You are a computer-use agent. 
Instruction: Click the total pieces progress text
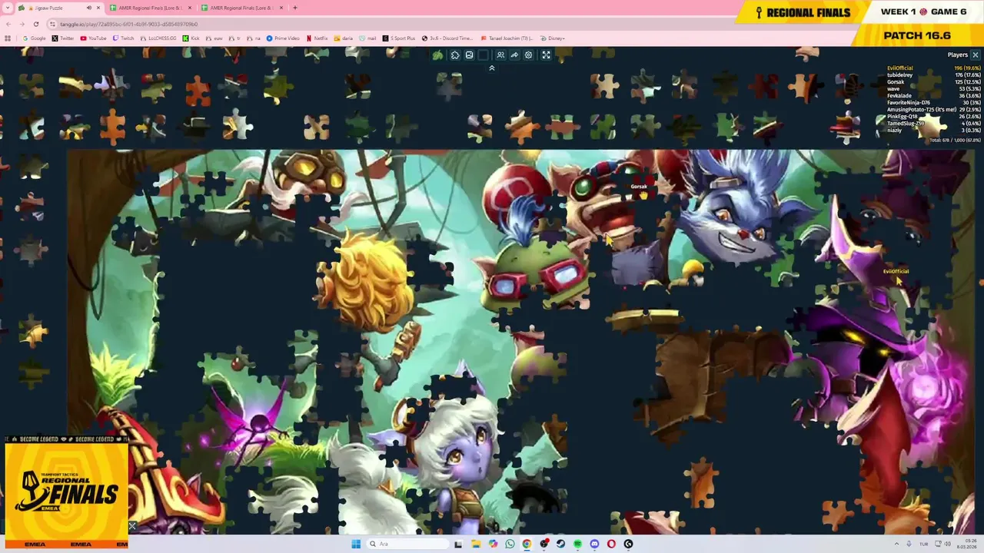(x=956, y=141)
